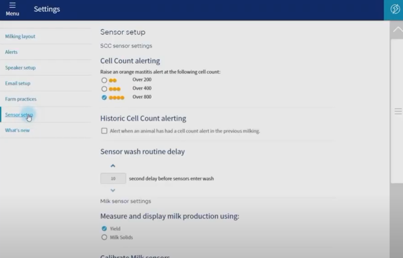Viewport: 403px width, 258px height.
Task: Open Email setup page
Action: (18, 84)
